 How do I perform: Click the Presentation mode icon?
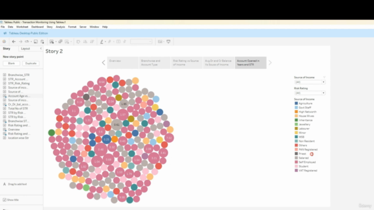(x=168, y=41)
